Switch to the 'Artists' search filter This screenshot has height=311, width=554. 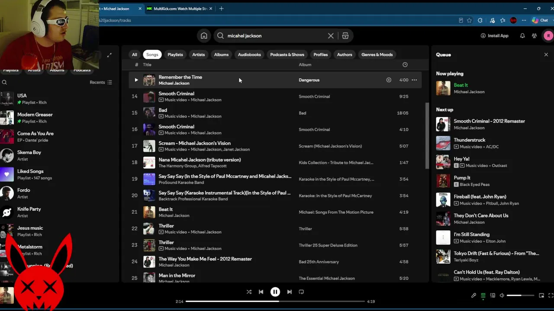[199, 55]
